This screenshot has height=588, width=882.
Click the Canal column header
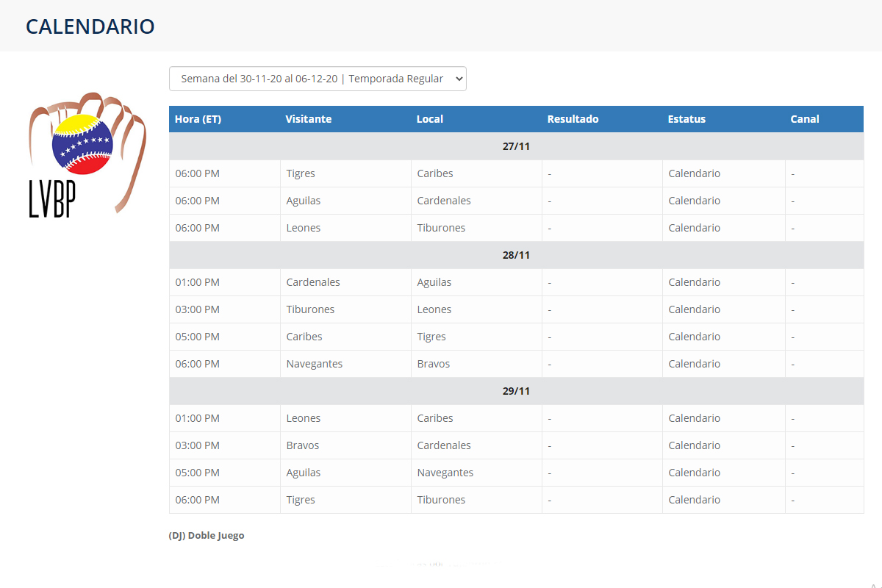[x=804, y=119]
